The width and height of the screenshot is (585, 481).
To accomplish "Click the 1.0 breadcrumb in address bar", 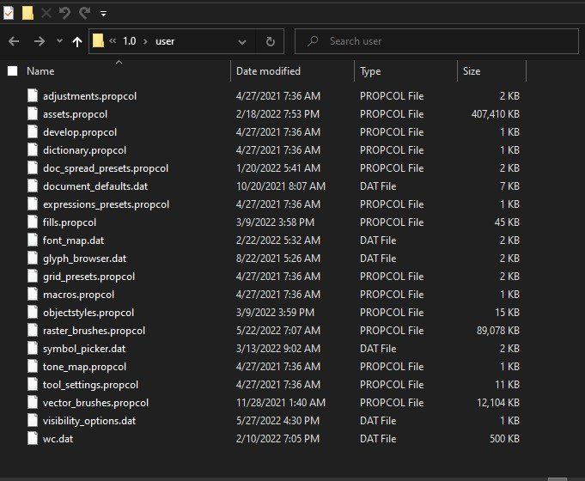I will pyautogui.click(x=130, y=41).
